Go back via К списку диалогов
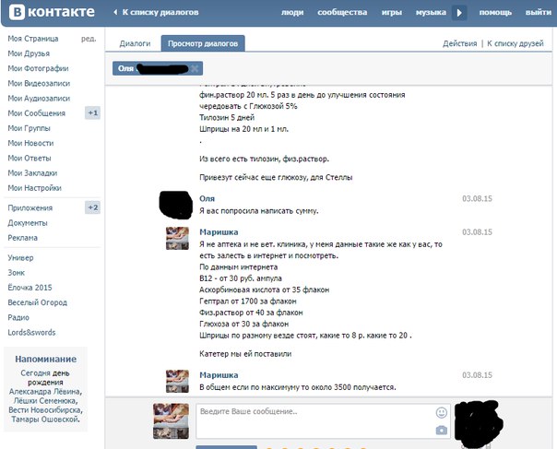This screenshot has height=449, width=557. [x=152, y=13]
